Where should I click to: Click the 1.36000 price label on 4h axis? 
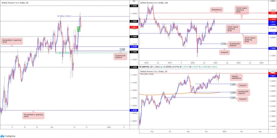[133, 6]
